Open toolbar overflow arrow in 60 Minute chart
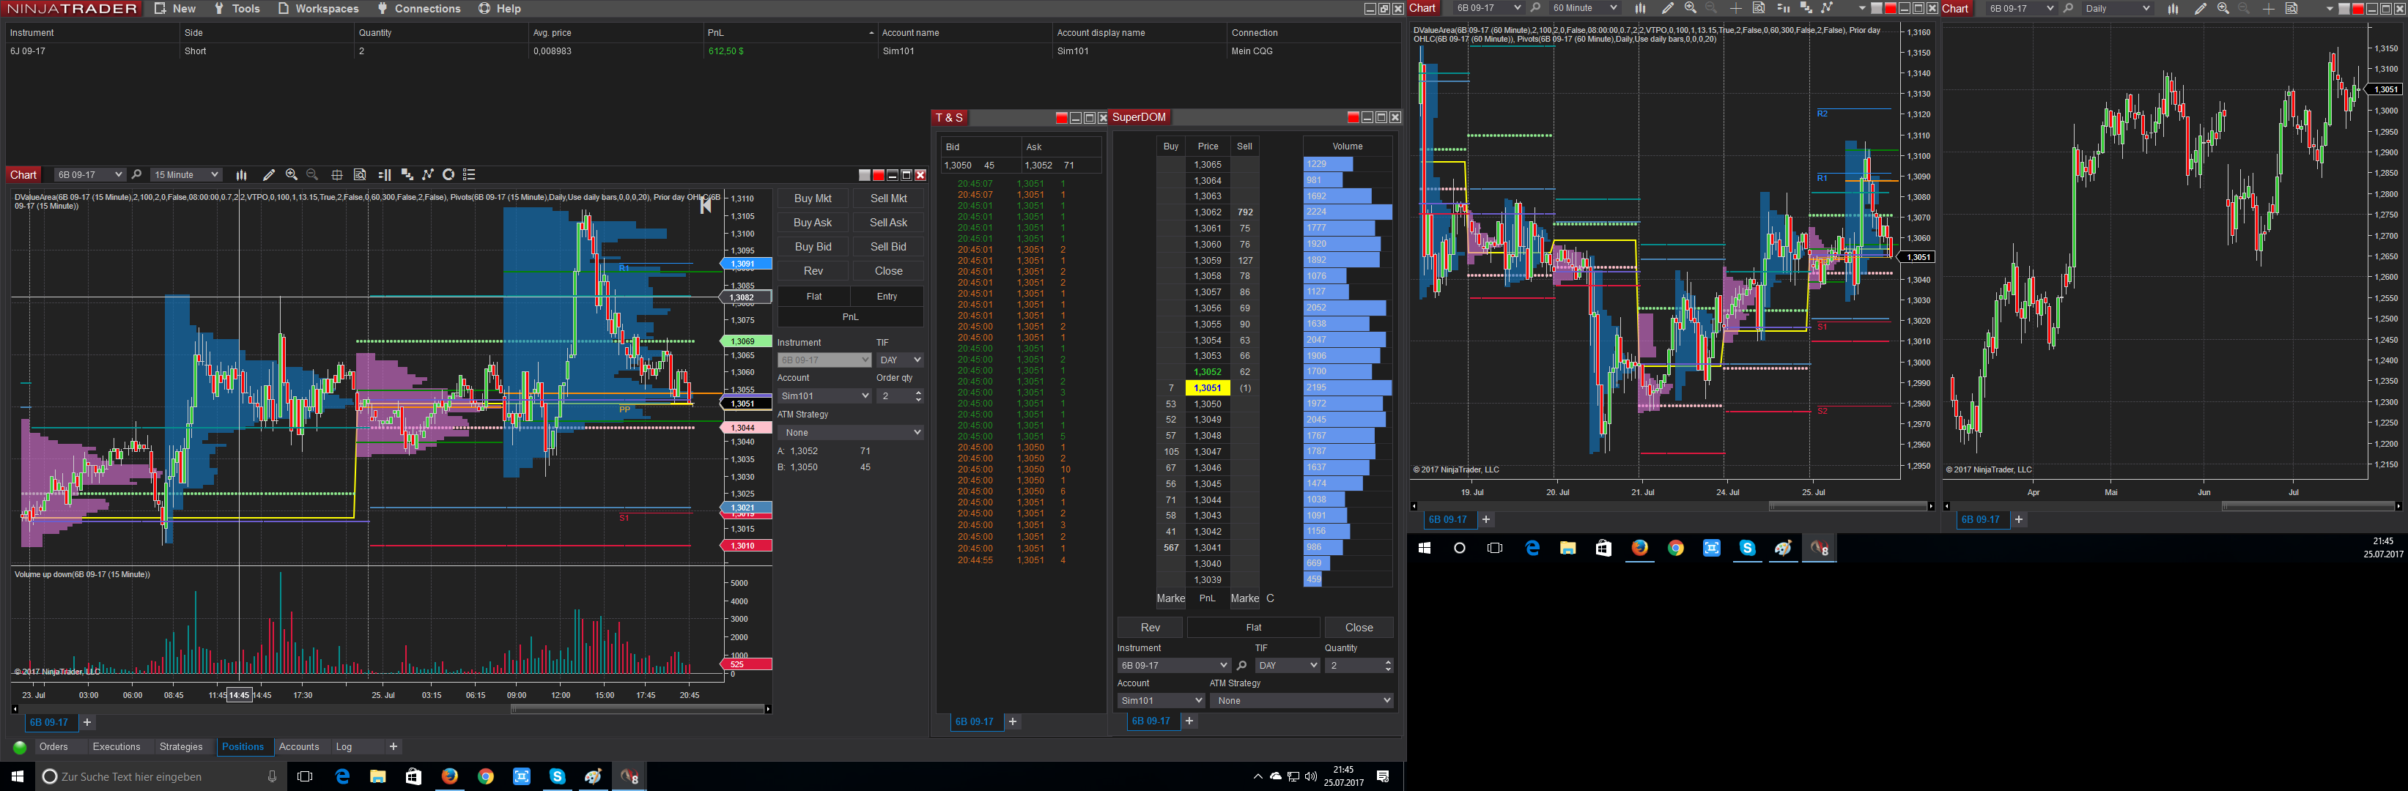 coord(1861,8)
